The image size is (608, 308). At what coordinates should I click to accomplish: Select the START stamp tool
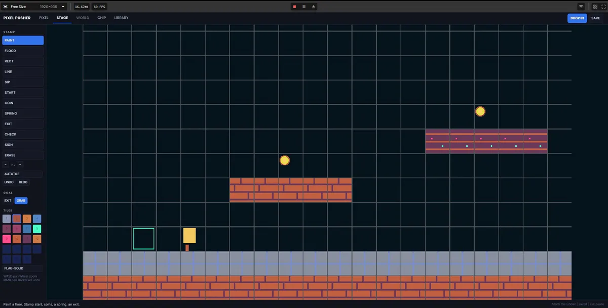click(x=23, y=93)
